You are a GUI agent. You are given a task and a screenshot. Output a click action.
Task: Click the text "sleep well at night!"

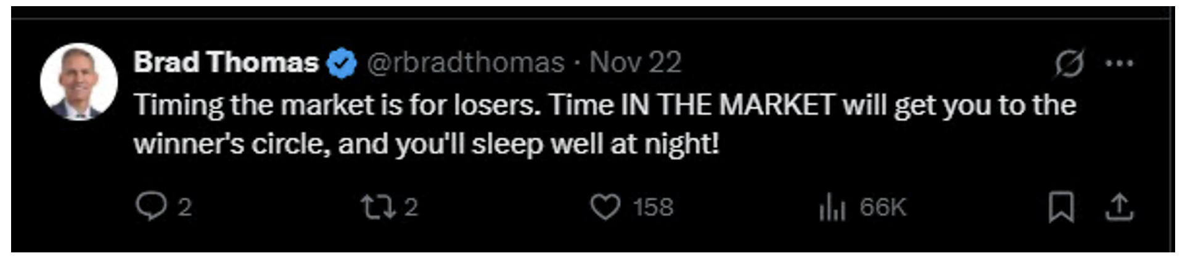click(x=595, y=145)
